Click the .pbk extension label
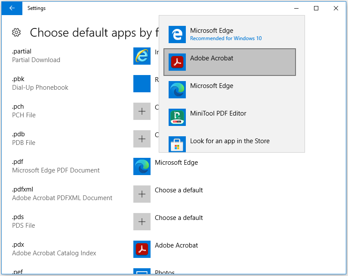The height and width of the screenshot is (276, 348). (18, 79)
